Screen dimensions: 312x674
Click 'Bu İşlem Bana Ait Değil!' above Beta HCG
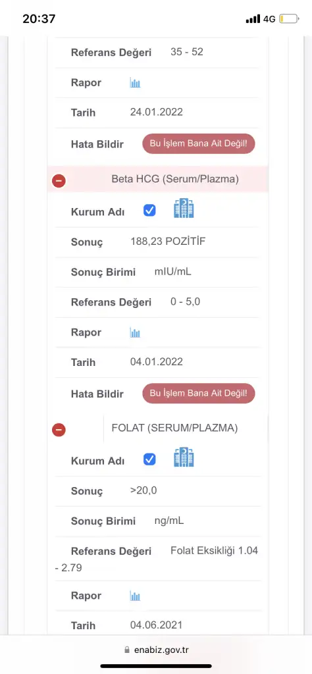[x=199, y=143]
